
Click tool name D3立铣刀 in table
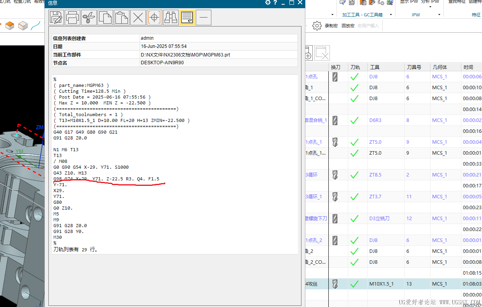tap(379, 219)
